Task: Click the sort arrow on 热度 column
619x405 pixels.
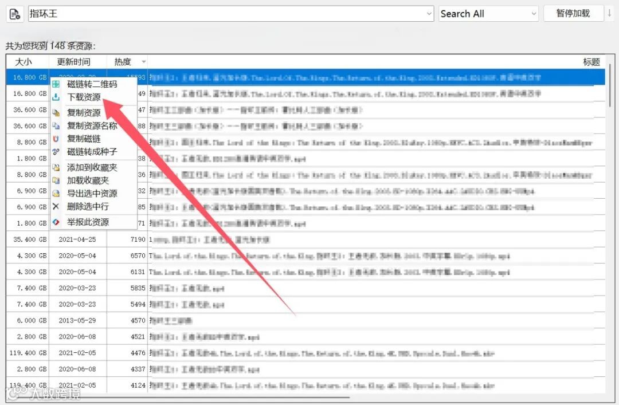Action: [x=144, y=62]
